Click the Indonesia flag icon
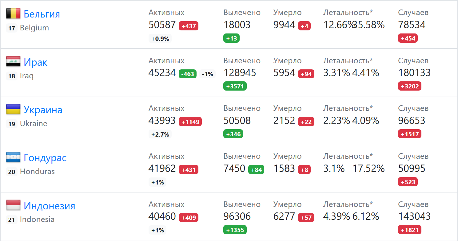 pyautogui.click(x=13, y=205)
